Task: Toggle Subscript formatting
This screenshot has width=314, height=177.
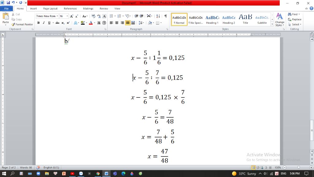Action: [x=63, y=23]
